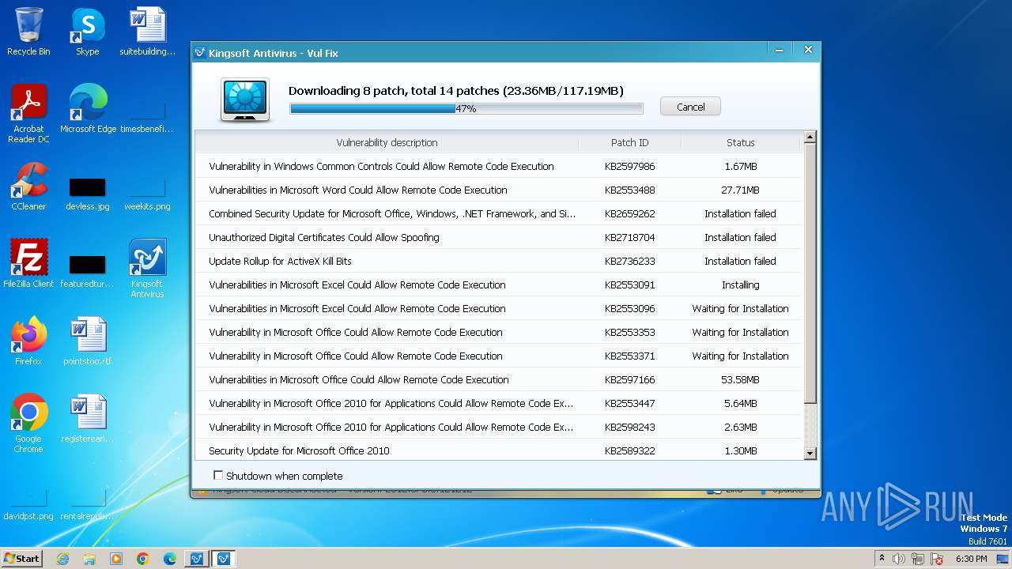Select the Windows Common Controls vulnerability row
The image size is (1012, 569).
point(498,166)
